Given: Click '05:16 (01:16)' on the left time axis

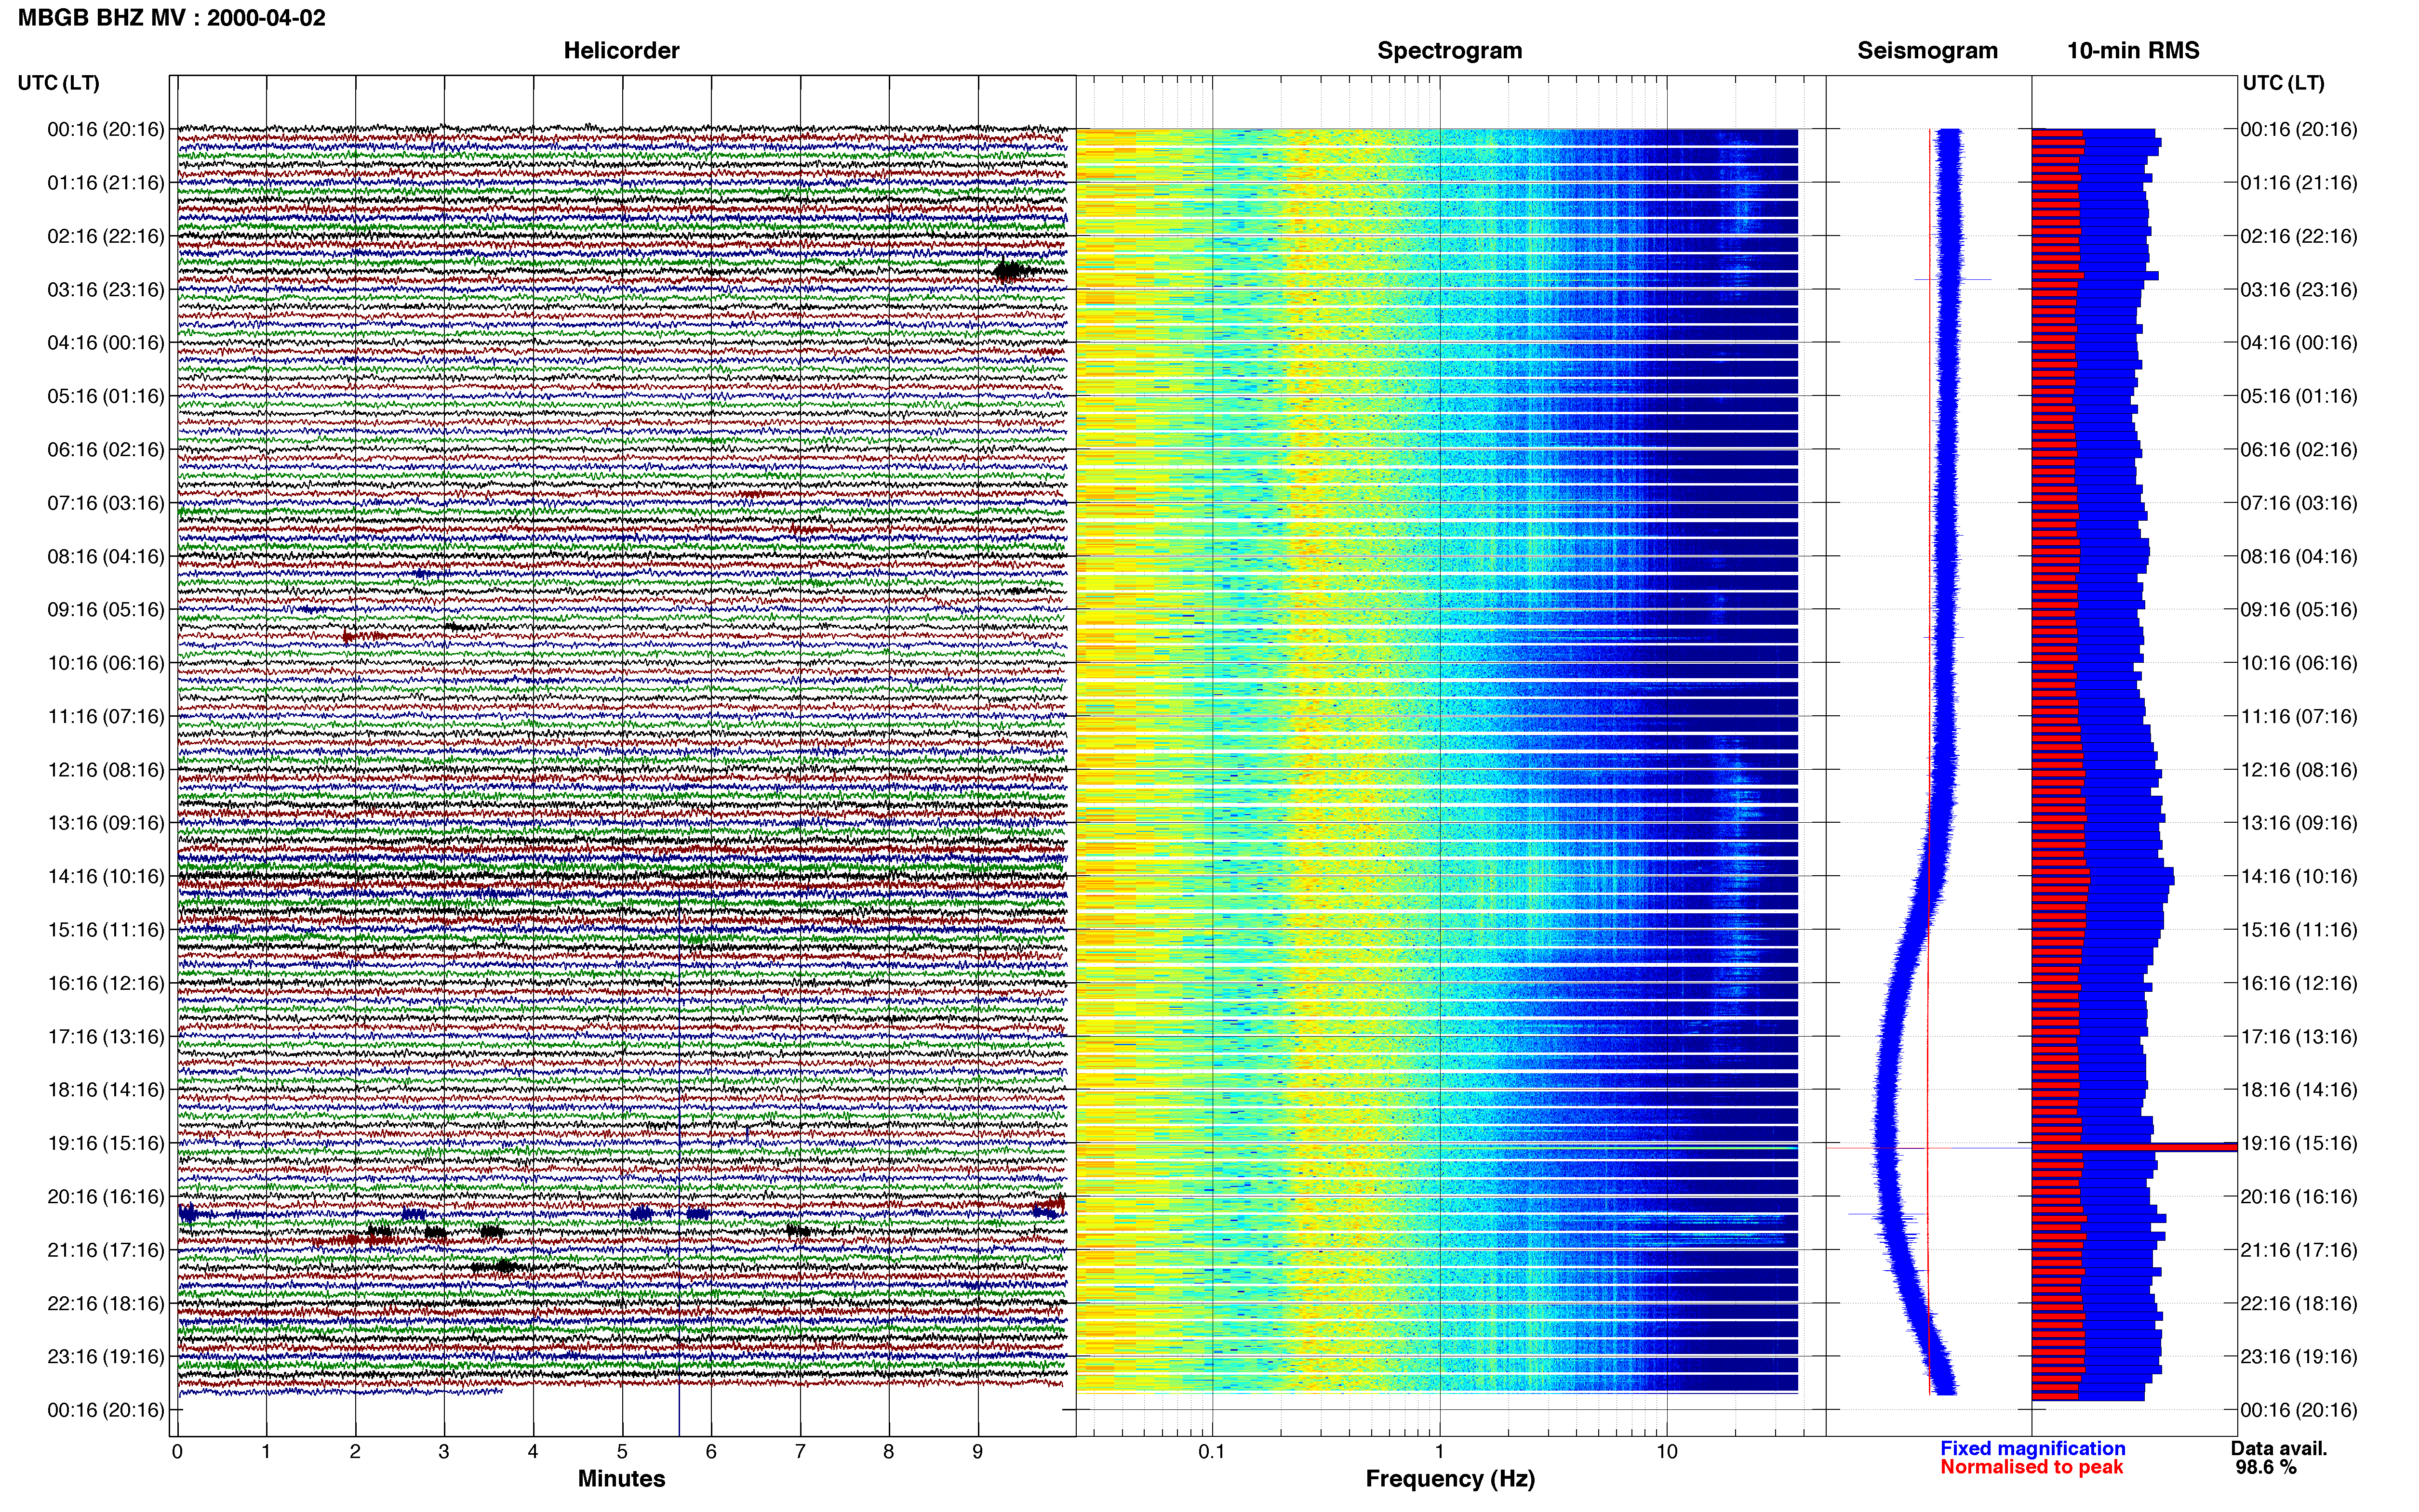Looking at the screenshot, I should [106, 396].
